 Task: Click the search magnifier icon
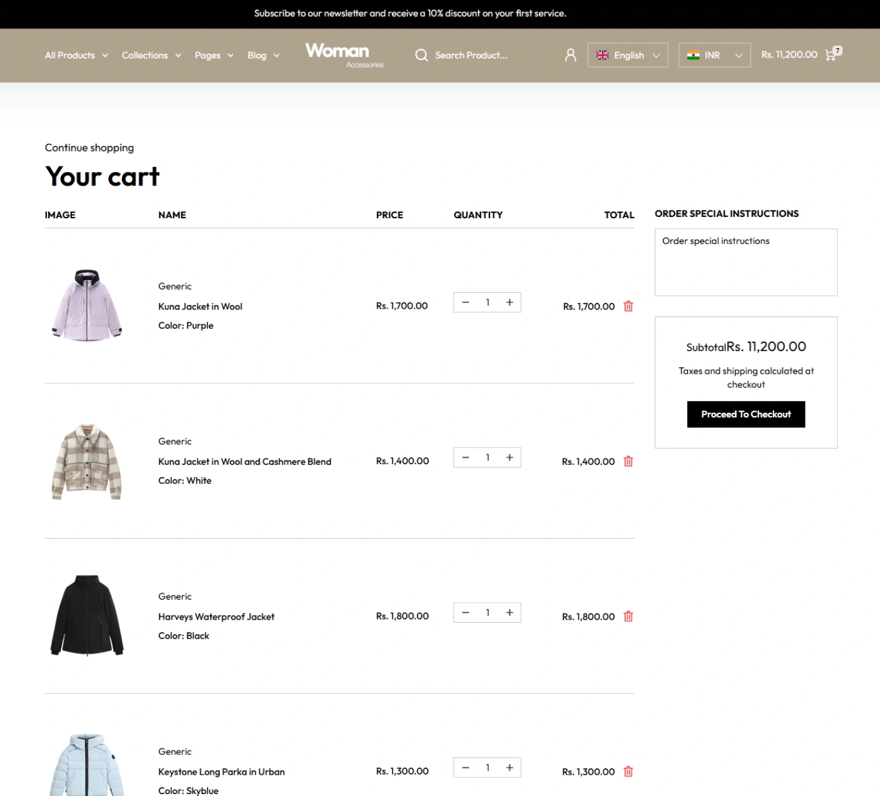pos(421,55)
